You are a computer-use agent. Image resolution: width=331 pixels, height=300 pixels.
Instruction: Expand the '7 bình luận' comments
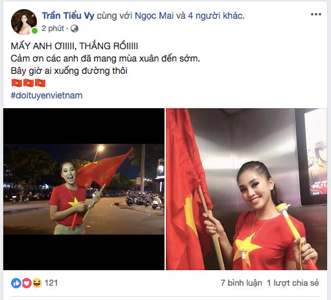click(x=241, y=283)
